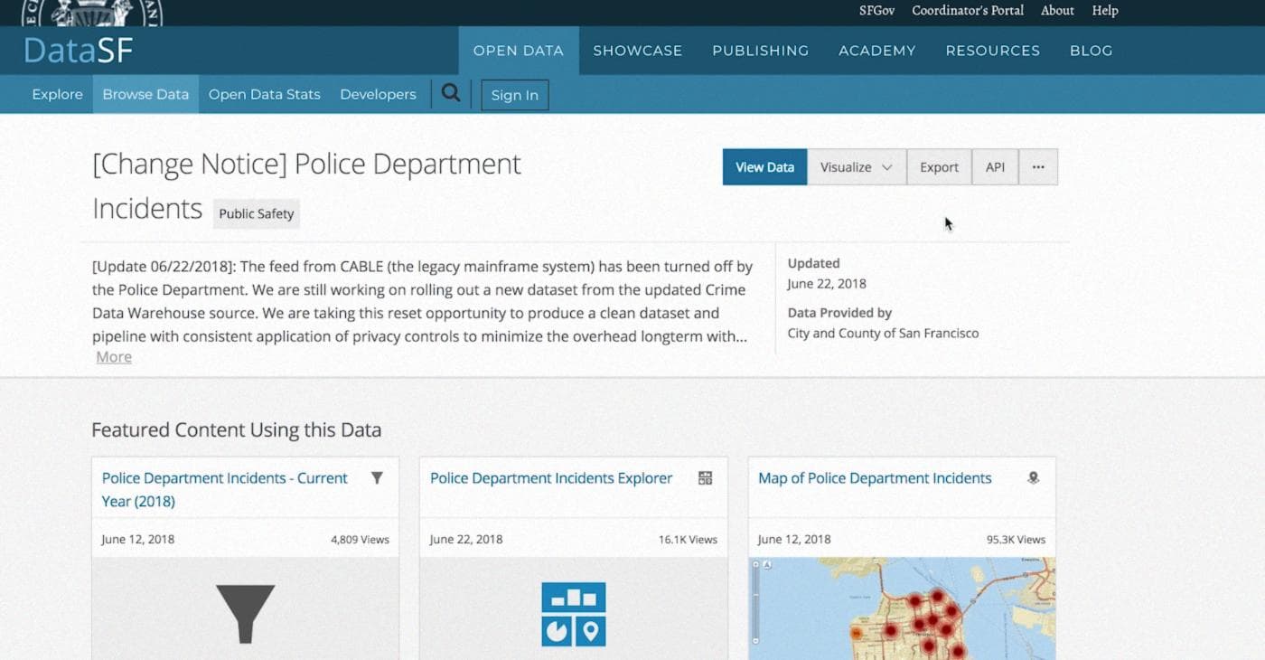The image size is (1265, 660).
Task: Click the city seal logo
Action: pos(93,13)
